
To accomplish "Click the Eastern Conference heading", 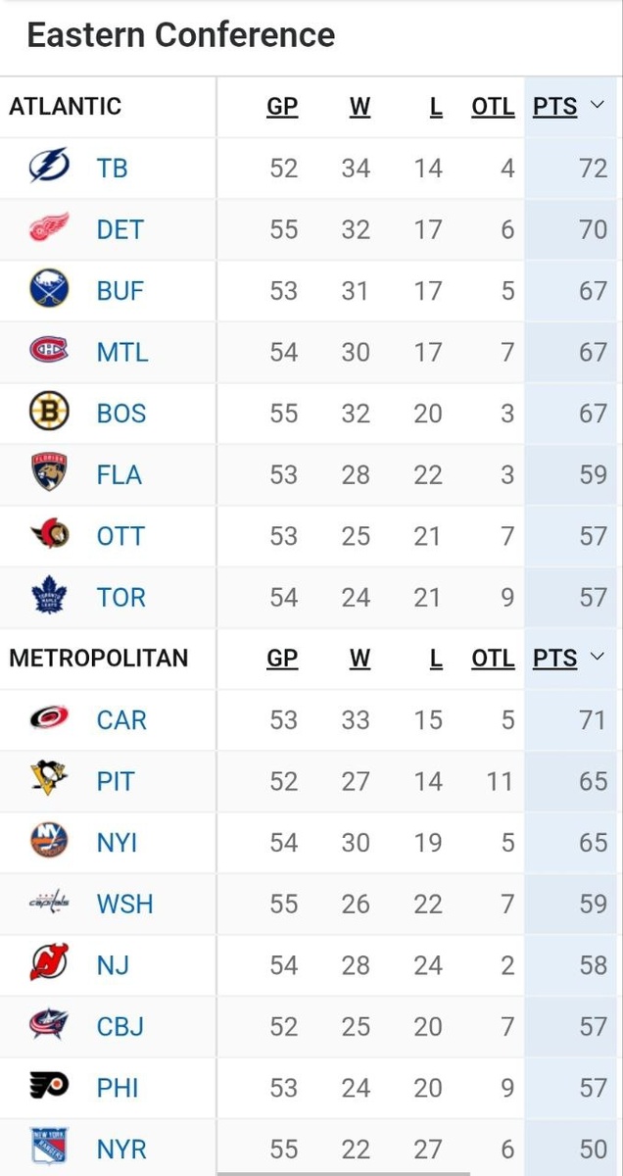I will click(181, 35).
